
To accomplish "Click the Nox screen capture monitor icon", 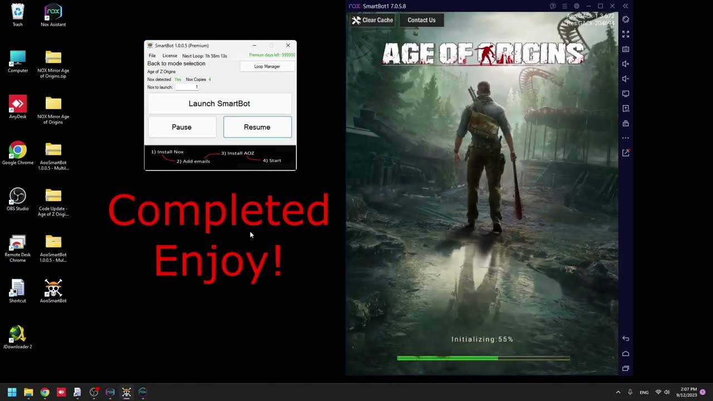I will [626, 94].
